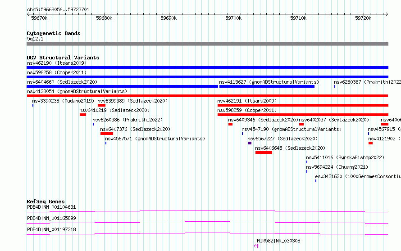Click the RefSeq Genes track title
Image resolution: width=401 pixels, height=251 pixels.
click(46, 202)
